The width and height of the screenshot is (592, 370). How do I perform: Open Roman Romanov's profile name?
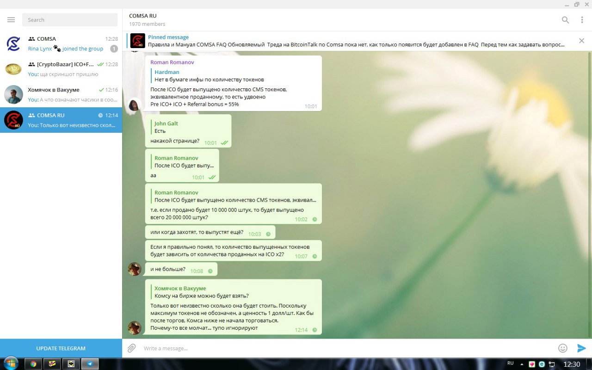[172, 62]
